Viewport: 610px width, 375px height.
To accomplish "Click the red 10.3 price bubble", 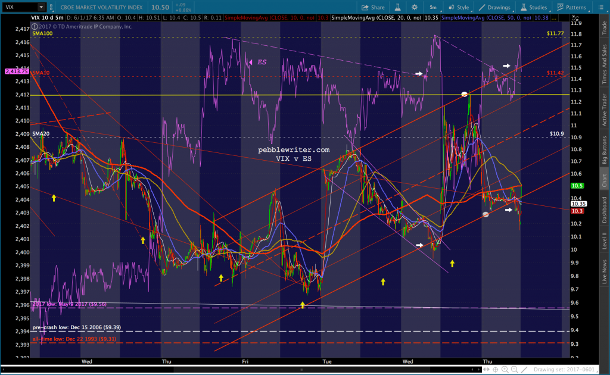I will click(577, 211).
